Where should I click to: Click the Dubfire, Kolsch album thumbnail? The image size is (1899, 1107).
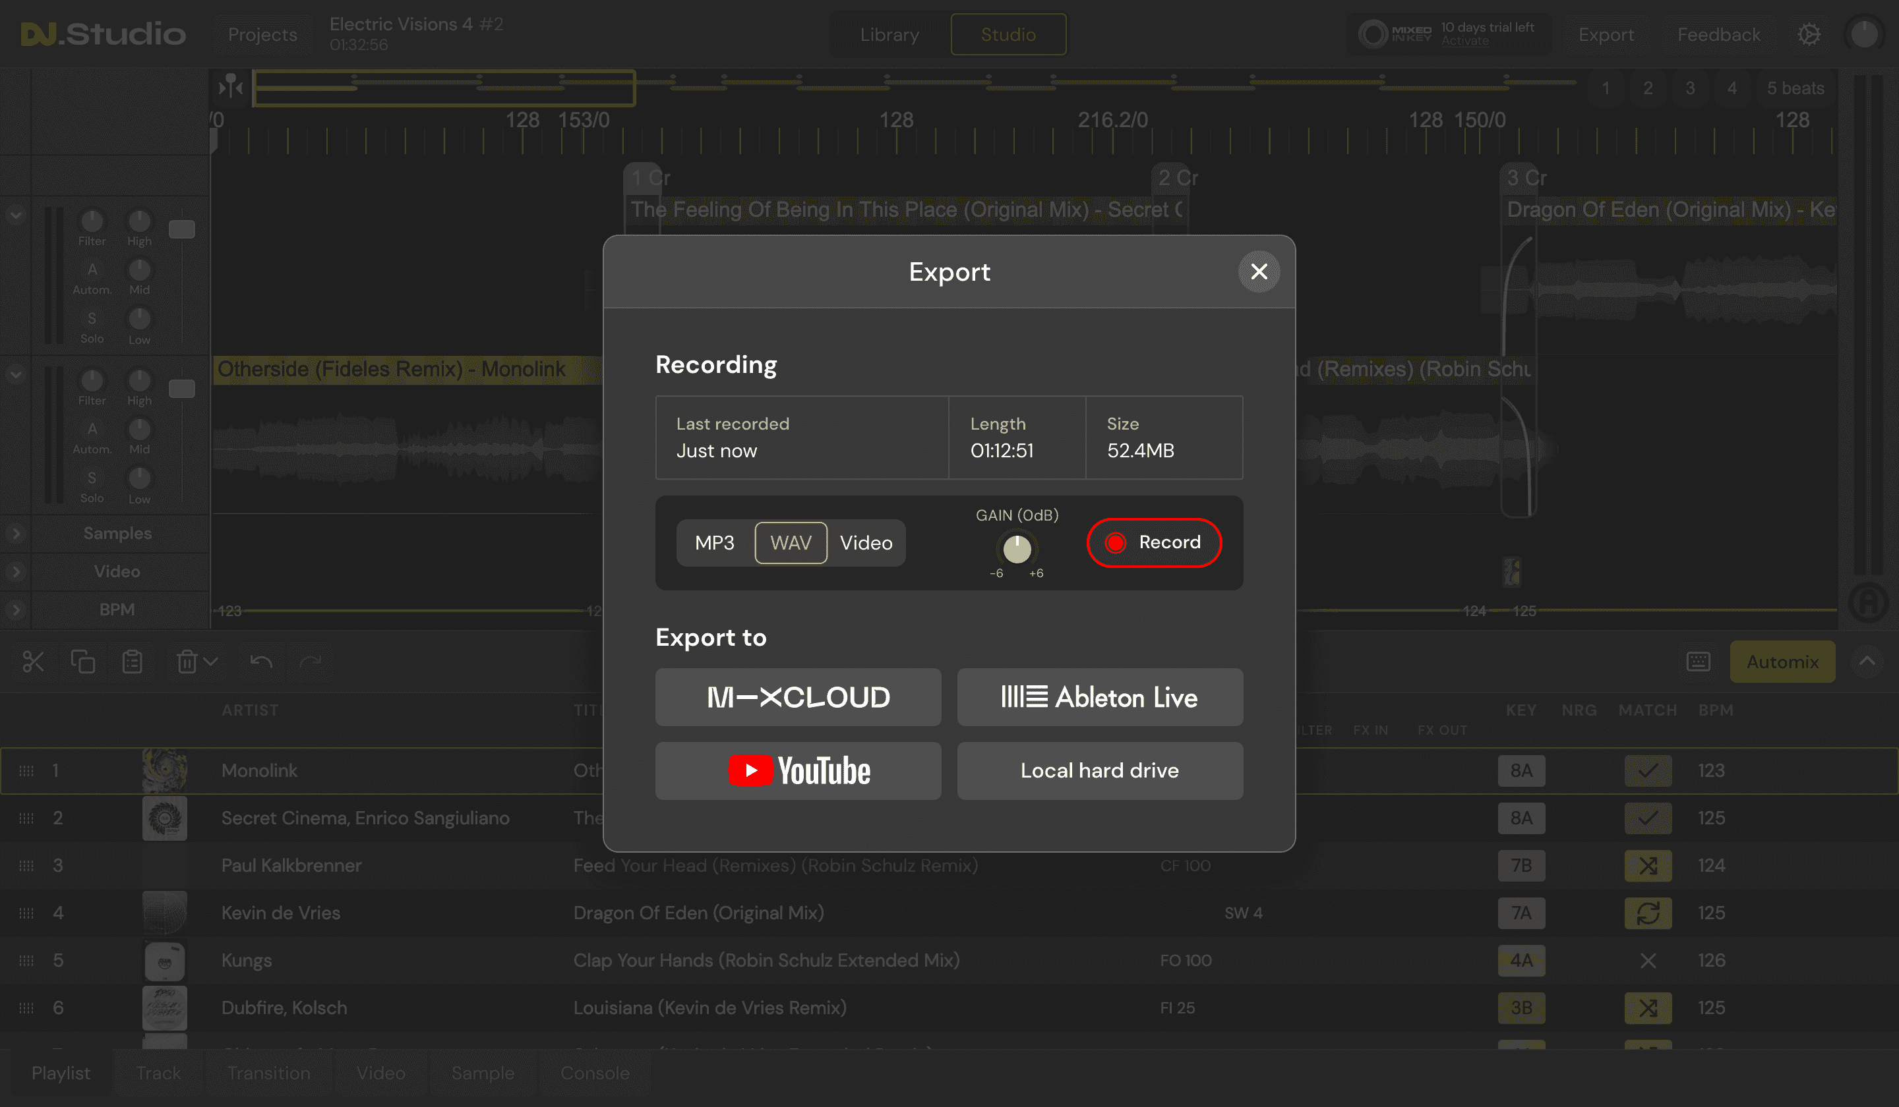[164, 1008]
